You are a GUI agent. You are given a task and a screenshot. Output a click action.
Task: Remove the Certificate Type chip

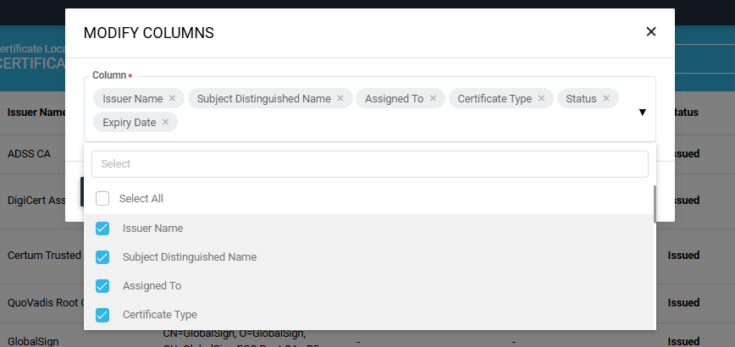coord(541,98)
